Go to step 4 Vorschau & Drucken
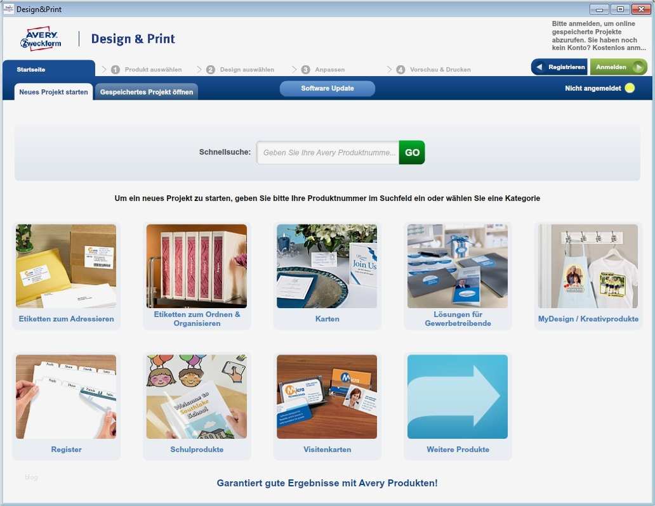 coord(432,69)
